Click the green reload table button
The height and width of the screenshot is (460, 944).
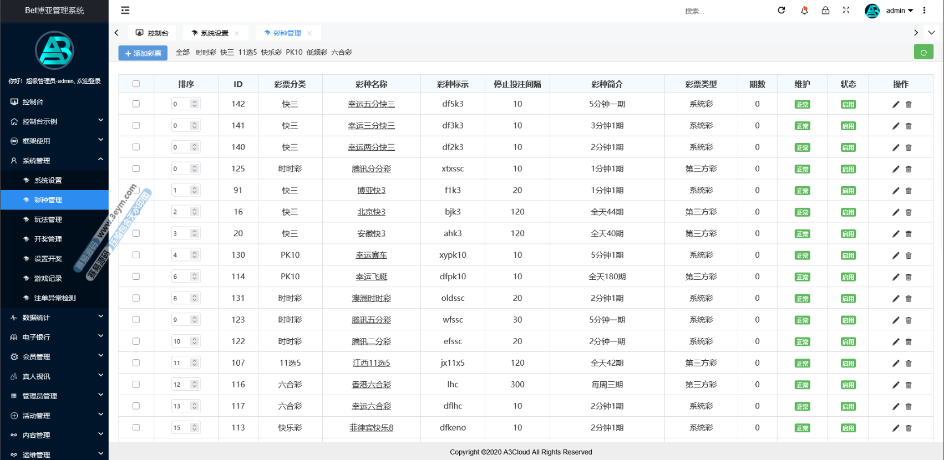(x=923, y=52)
